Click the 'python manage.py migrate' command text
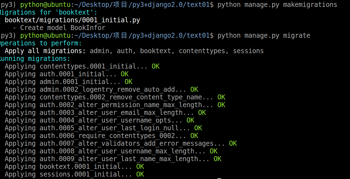The height and width of the screenshot is (179, 350). pyautogui.click(x=264, y=36)
